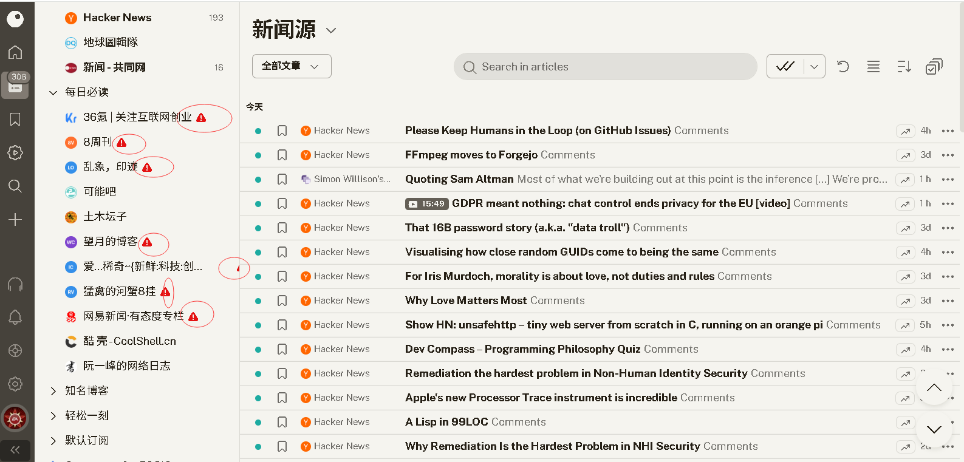Screen dimensions: 964x462
Task: Open 'A Lisp in 99LOC' via external arrow icon
Action: pyautogui.click(x=906, y=423)
